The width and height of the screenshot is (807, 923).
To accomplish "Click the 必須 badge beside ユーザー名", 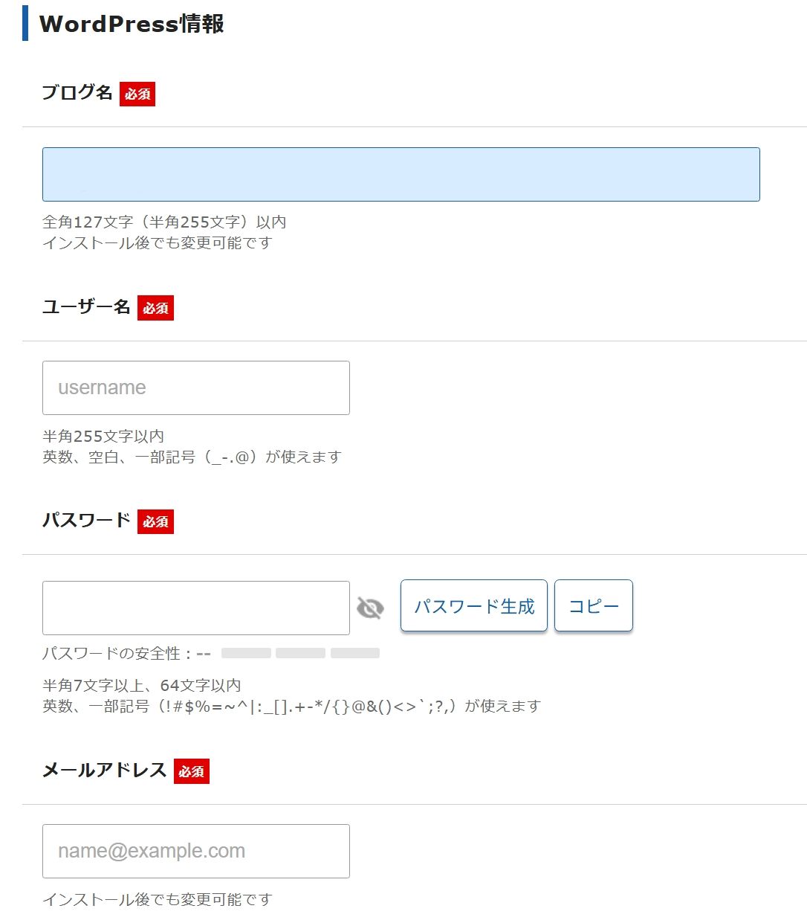I will tap(155, 308).
